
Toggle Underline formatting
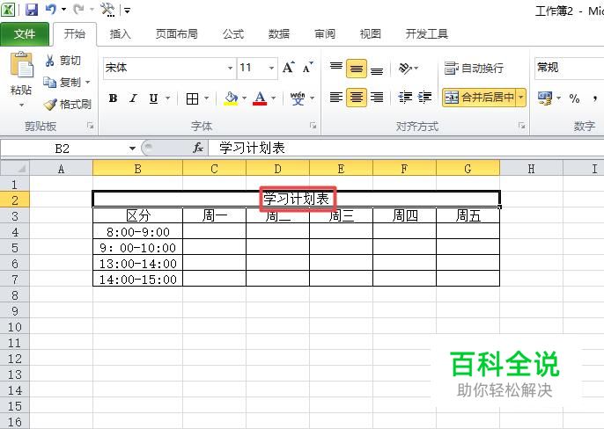[153, 98]
